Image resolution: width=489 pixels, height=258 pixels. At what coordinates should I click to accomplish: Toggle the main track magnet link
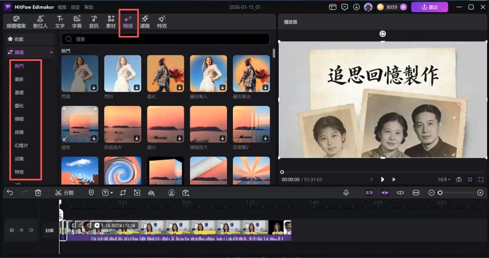tap(369, 193)
